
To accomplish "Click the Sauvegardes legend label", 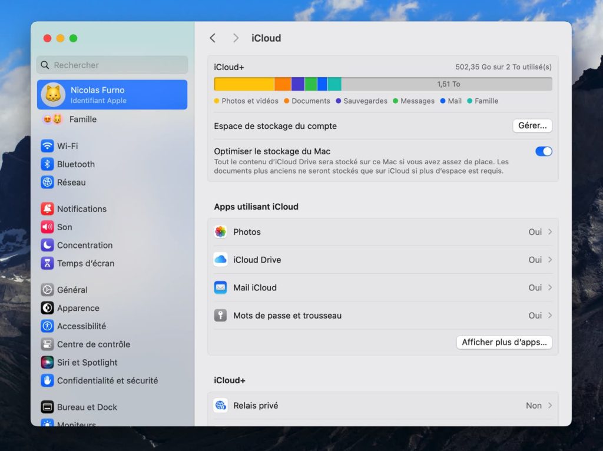I will point(365,101).
